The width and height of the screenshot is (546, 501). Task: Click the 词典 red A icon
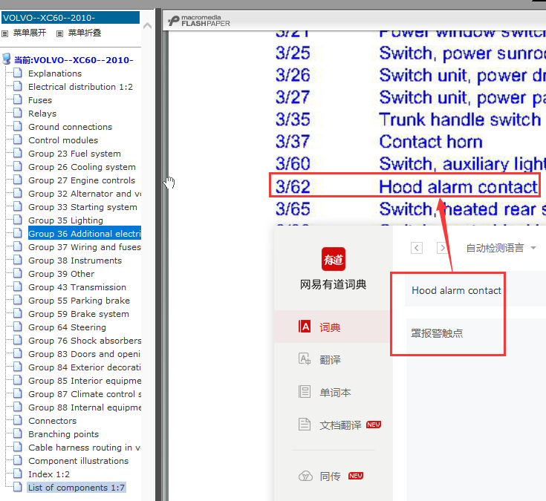[x=305, y=327]
